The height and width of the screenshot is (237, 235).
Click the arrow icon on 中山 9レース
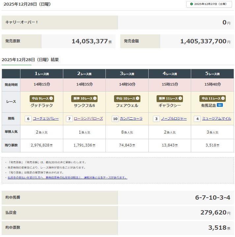pyautogui.click(x=51, y=99)
